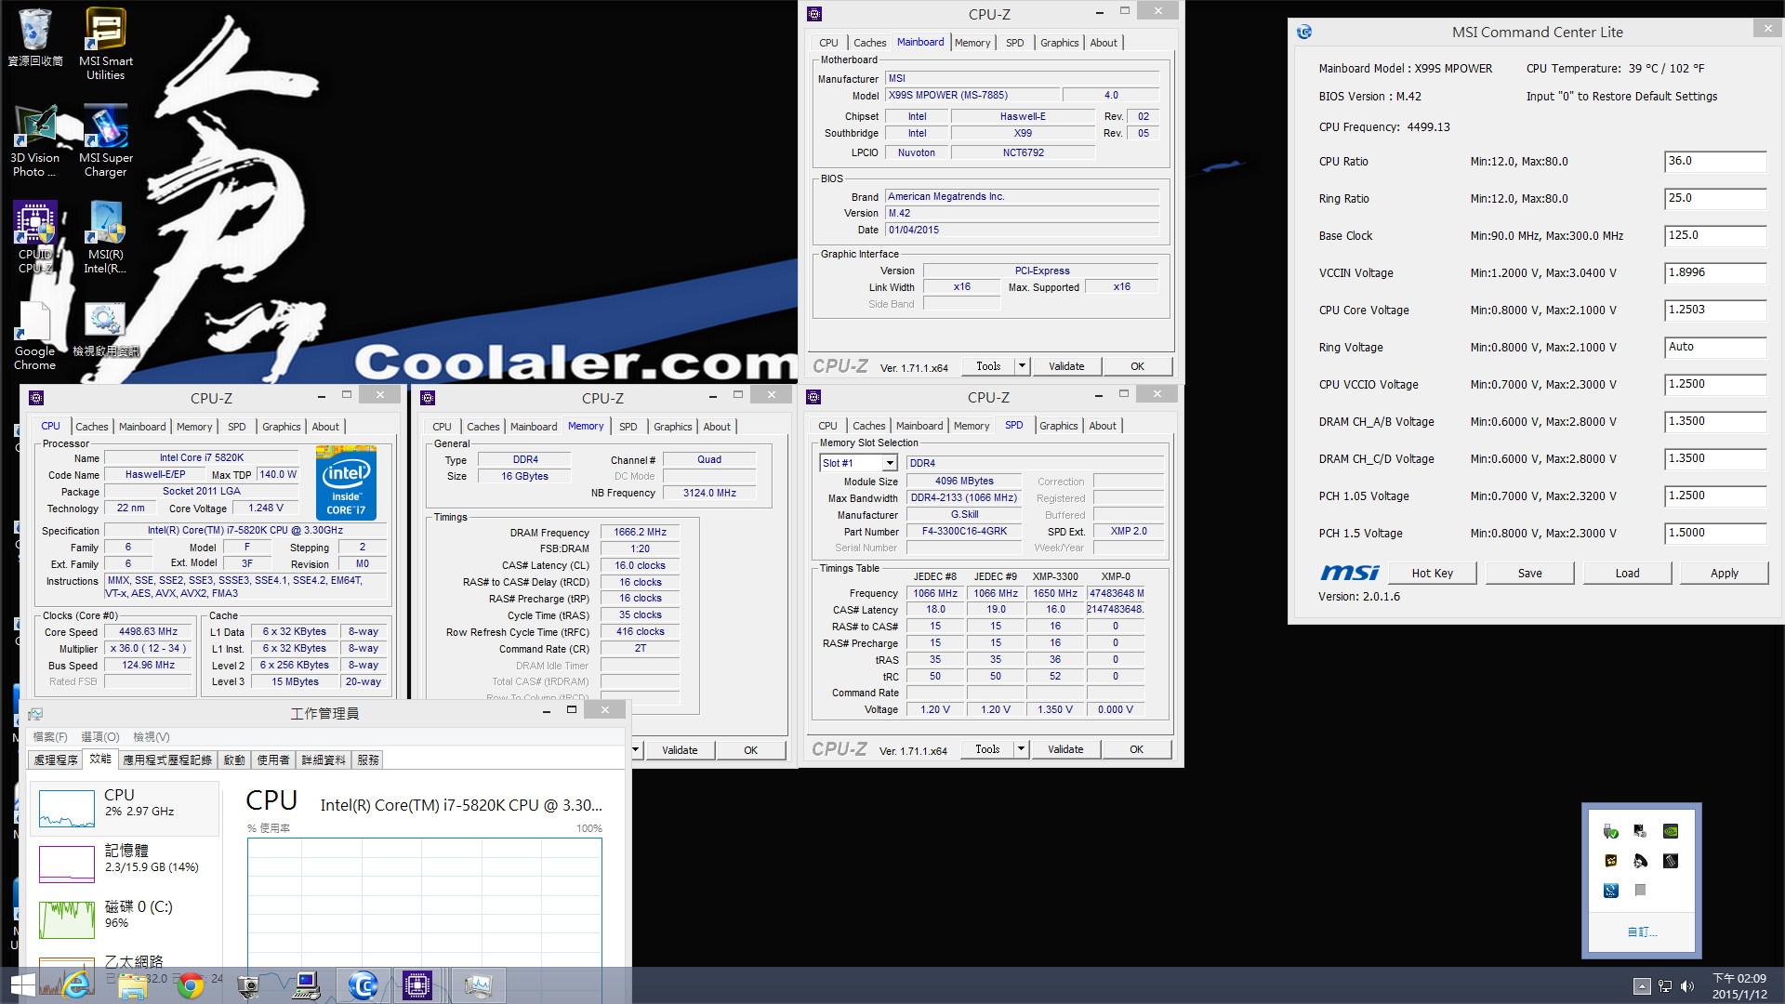Select the Memory graph in Task Manager sidebar
This screenshot has height=1004, width=1785.
[x=126, y=864]
